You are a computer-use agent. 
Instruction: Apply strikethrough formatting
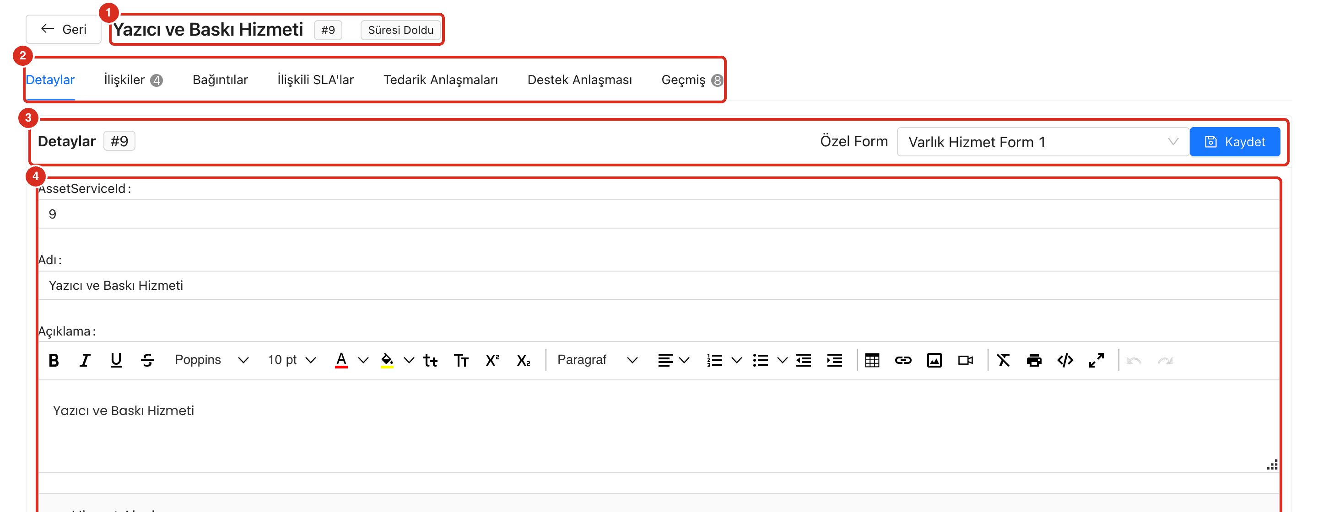147,360
